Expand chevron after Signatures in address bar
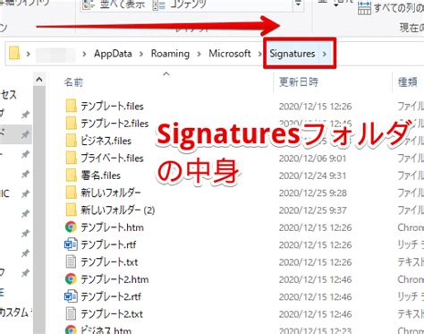 click(325, 54)
